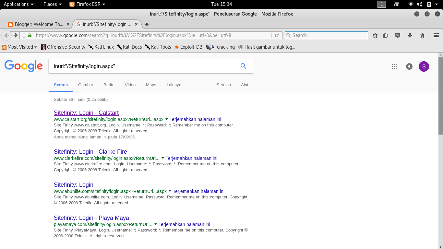443x249 pixels.
Task: Show site information icon in URL bar
Action: coord(24,35)
